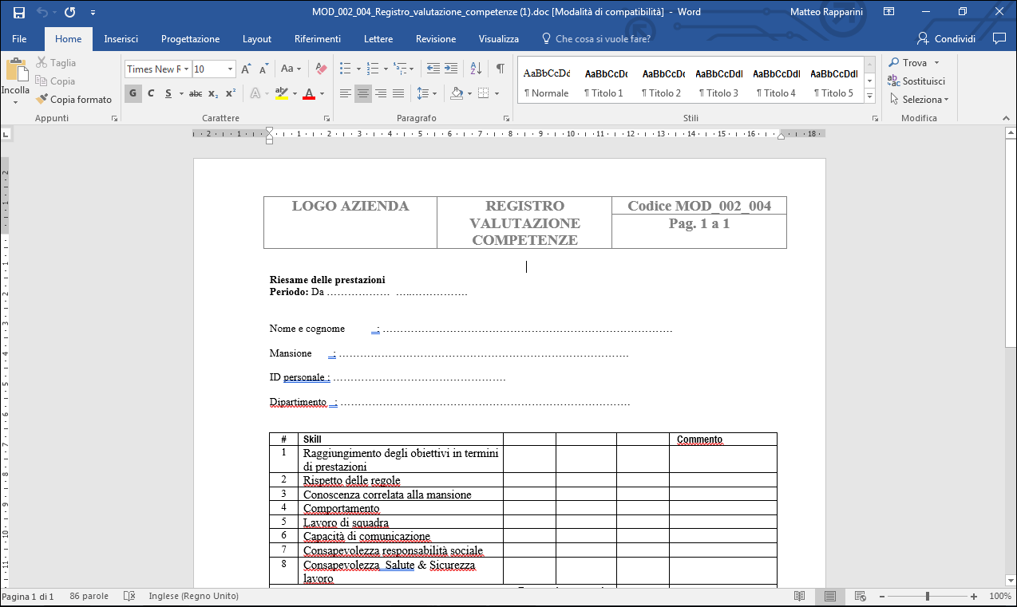Switch to read mode view in status bar
Image resolution: width=1017 pixels, height=607 pixels.
point(800,597)
